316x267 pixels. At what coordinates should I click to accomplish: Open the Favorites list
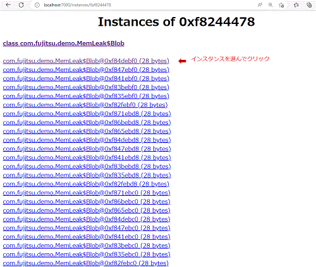tap(296, 5)
